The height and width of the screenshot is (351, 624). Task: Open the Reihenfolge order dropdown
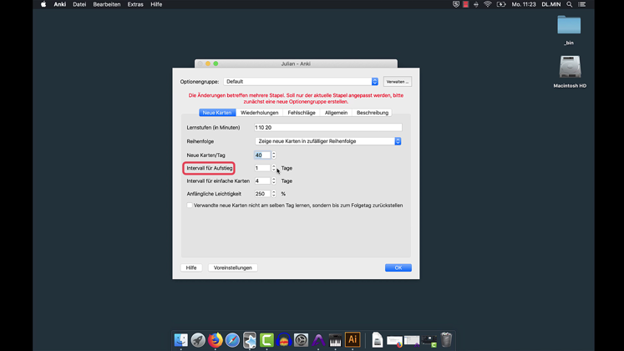328,141
